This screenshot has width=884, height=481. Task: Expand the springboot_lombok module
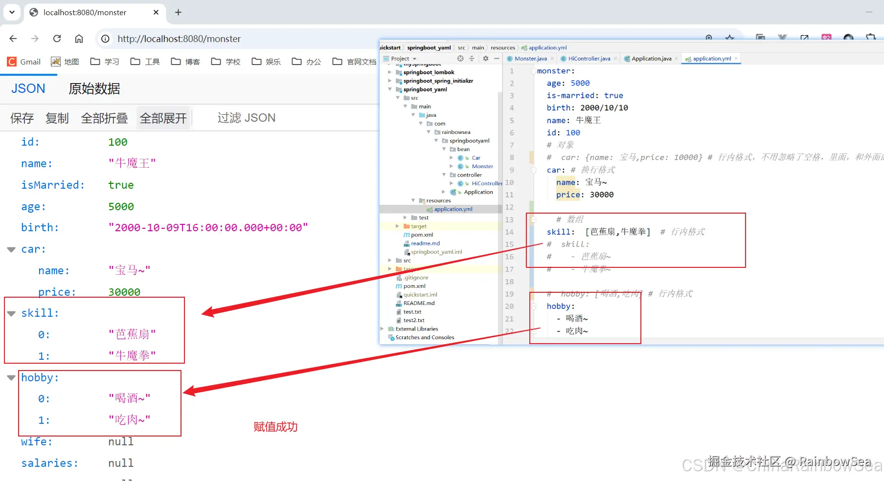[x=390, y=72]
